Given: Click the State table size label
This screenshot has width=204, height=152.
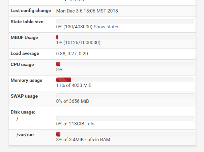Looking at the screenshot, I should (x=27, y=22).
